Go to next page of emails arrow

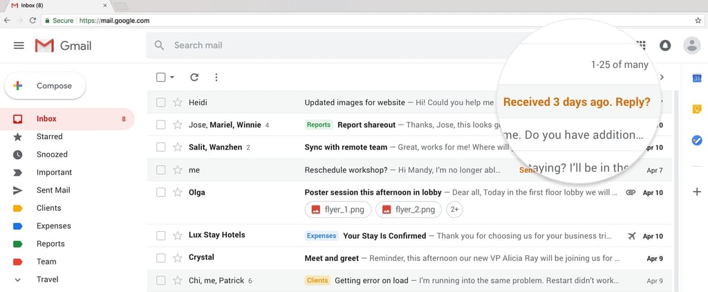tap(662, 77)
